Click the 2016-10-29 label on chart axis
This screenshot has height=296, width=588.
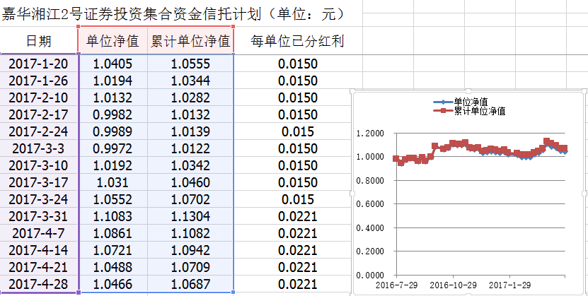[x=453, y=284]
